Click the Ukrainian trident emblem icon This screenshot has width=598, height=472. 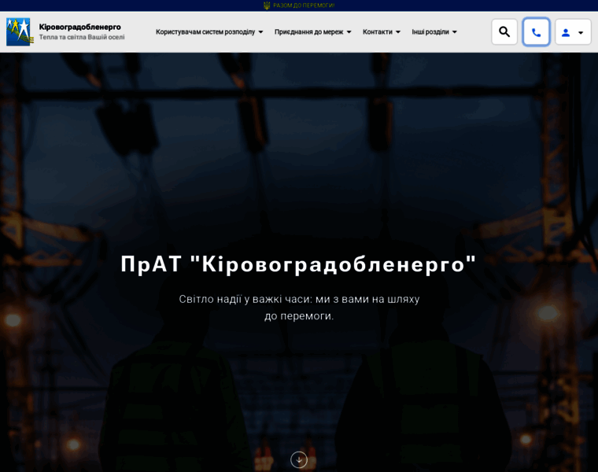(x=267, y=6)
